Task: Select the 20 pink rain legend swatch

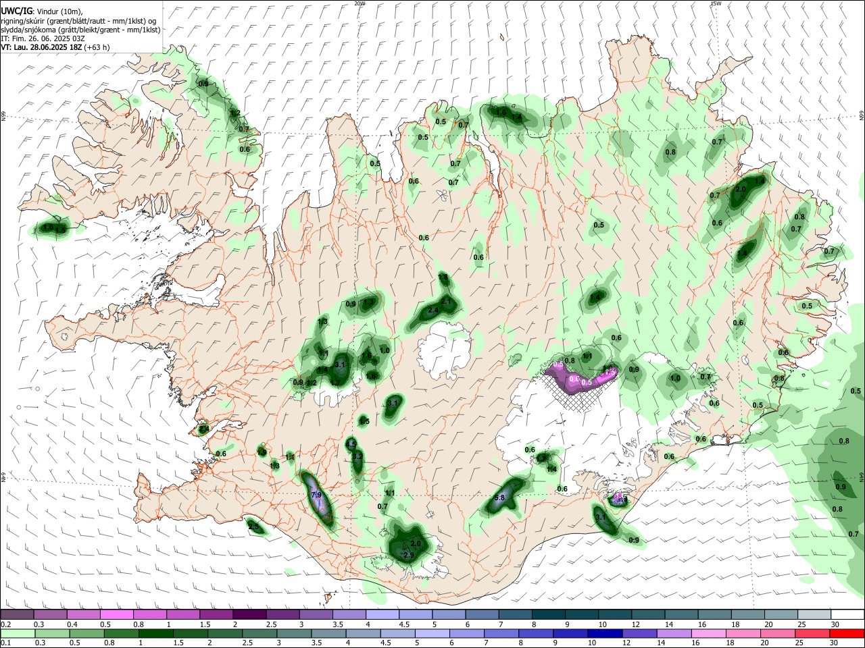Action: [778, 633]
